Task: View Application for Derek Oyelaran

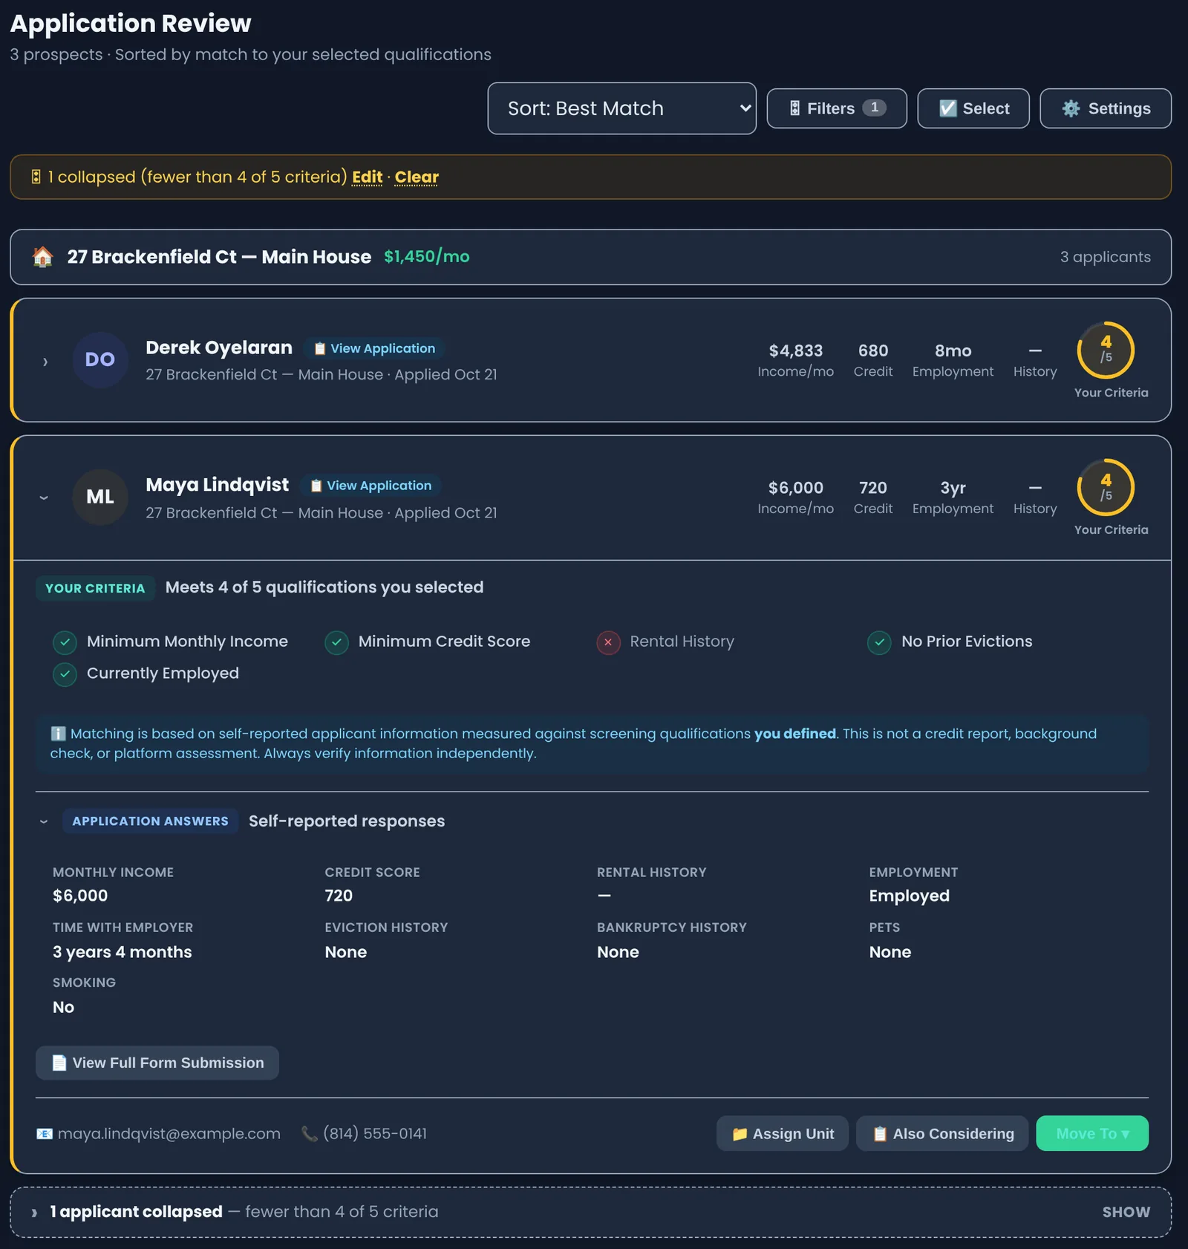Action: [x=374, y=348]
